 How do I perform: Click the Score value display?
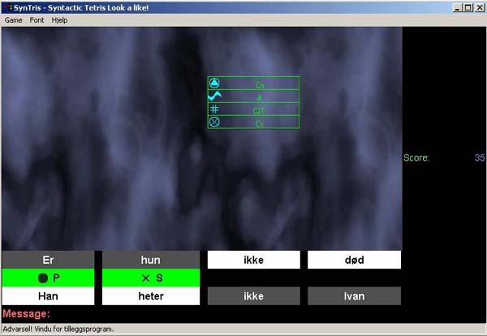479,157
